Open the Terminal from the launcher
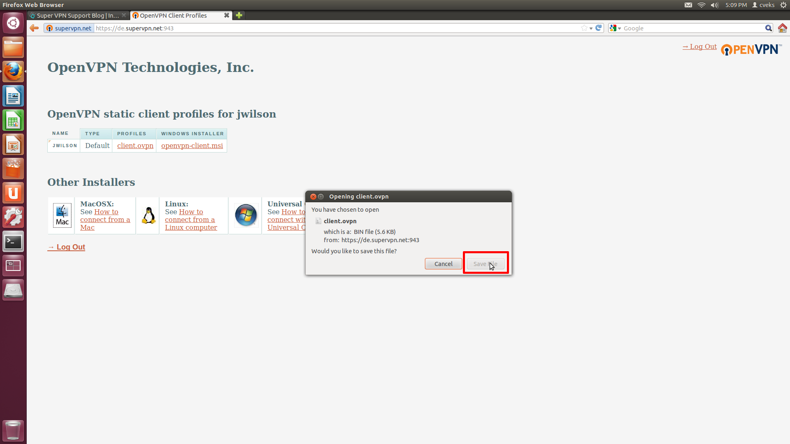790x444 pixels. point(13,241)
